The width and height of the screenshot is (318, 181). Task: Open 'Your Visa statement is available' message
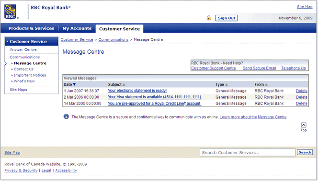coord(155,97)
